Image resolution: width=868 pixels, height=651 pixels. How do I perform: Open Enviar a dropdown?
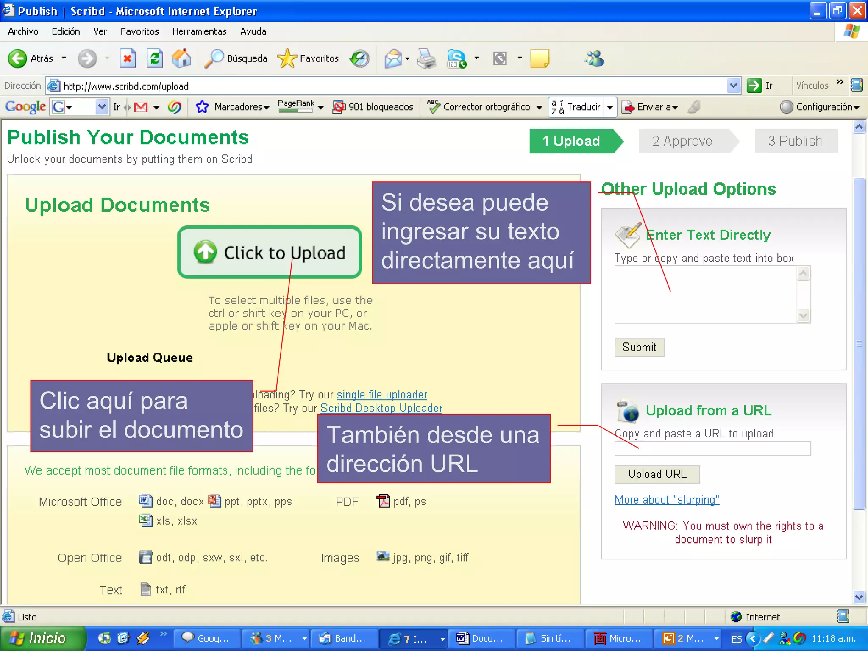(651, 107)
